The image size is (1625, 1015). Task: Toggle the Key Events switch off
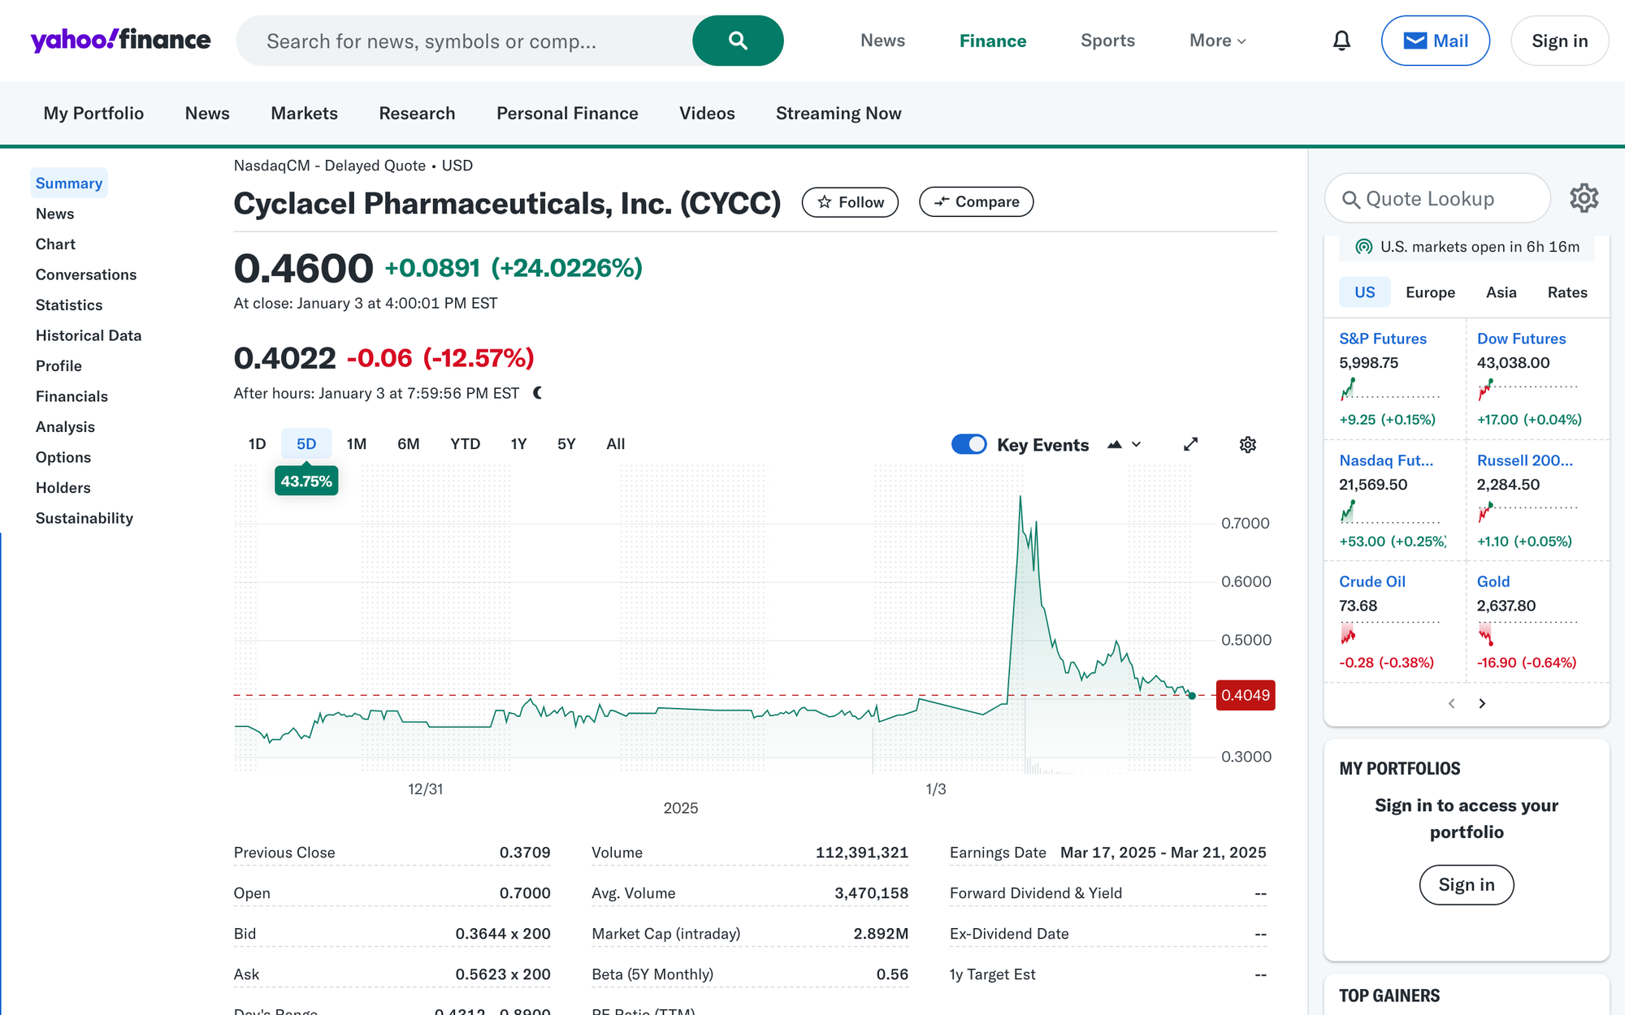(968, 444)
